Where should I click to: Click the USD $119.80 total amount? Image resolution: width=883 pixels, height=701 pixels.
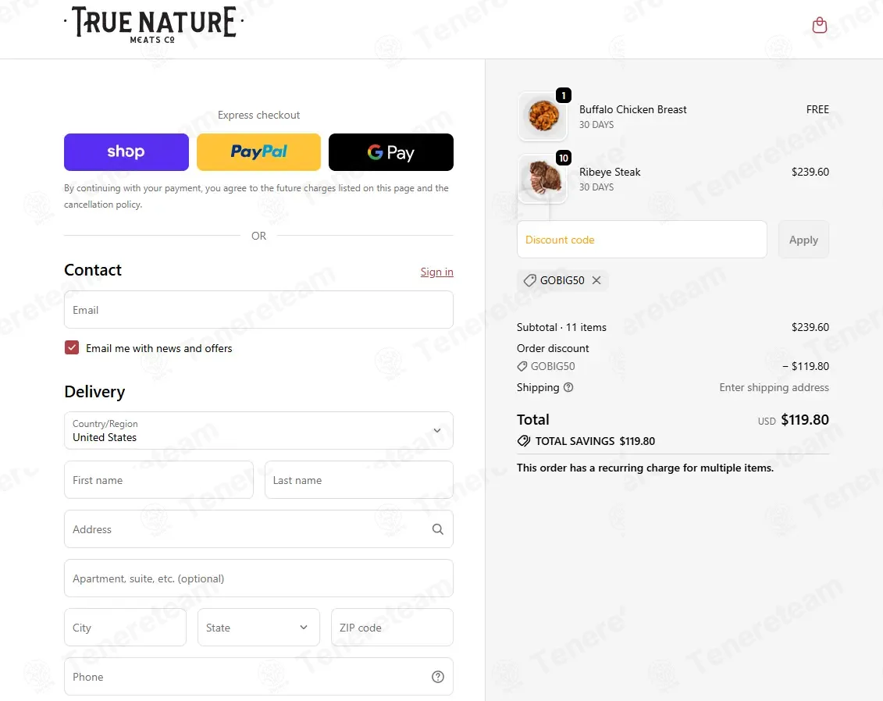coord(793,420)
